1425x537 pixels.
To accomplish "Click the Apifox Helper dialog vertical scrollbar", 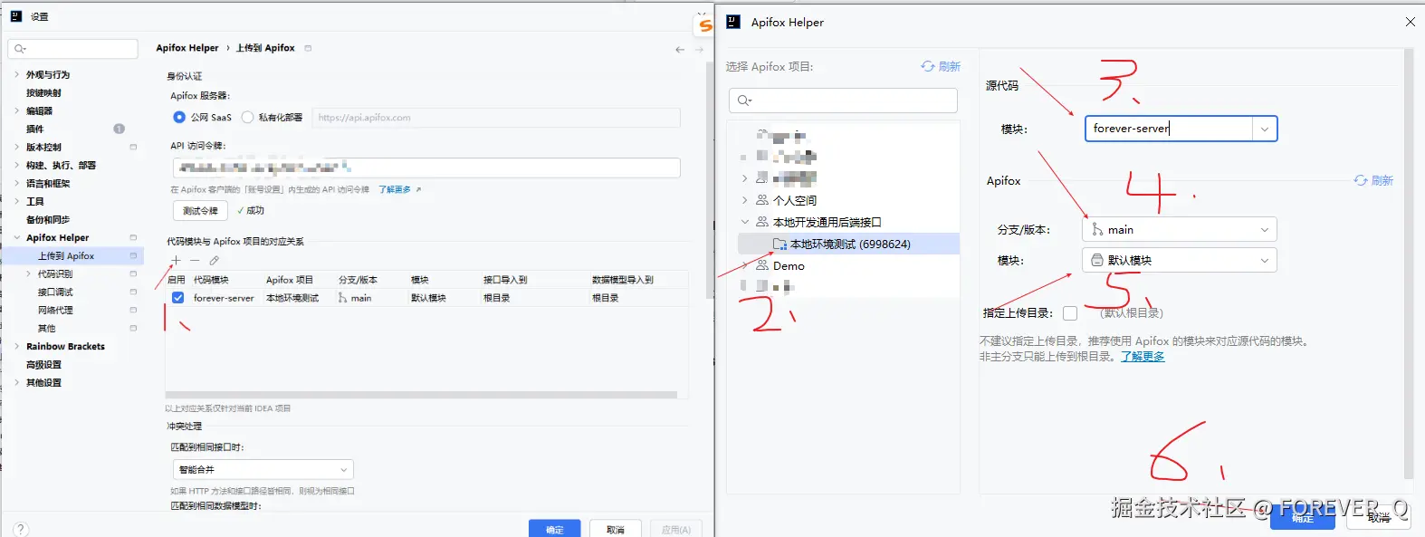I will pos(1408,263).
